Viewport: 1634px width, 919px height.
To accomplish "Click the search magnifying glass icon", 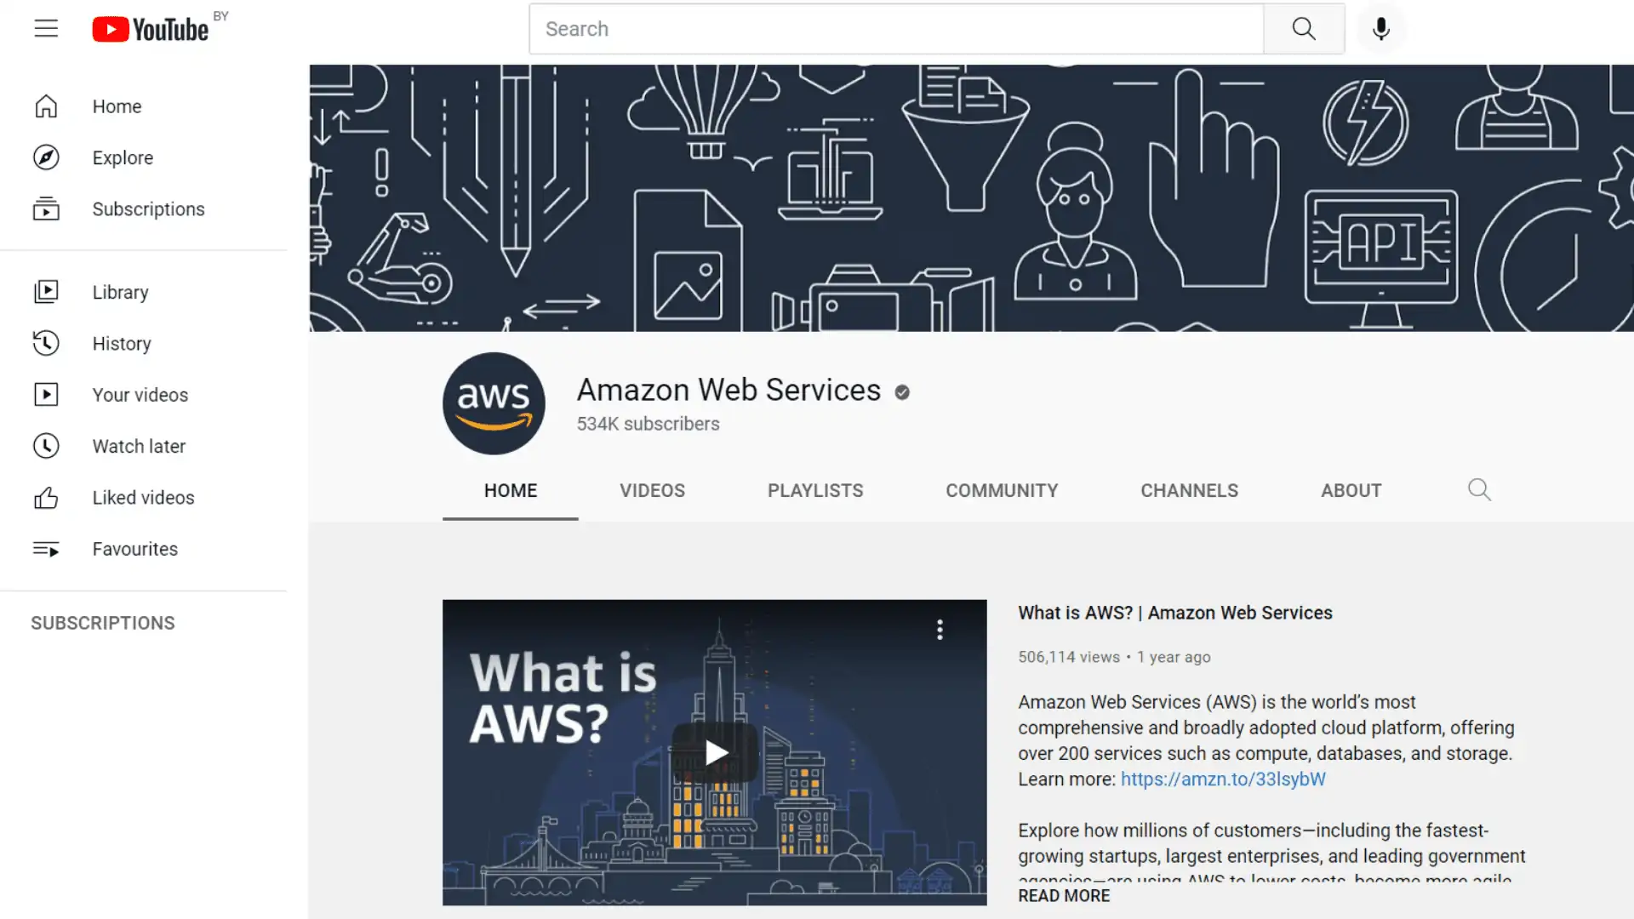I will [1304, 28].
